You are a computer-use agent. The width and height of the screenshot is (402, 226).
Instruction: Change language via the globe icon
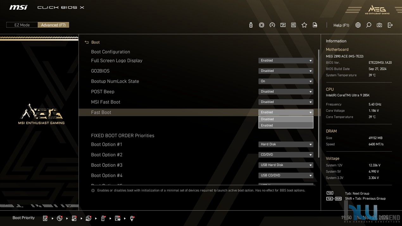pyautogui.click(x=358, y=25)
